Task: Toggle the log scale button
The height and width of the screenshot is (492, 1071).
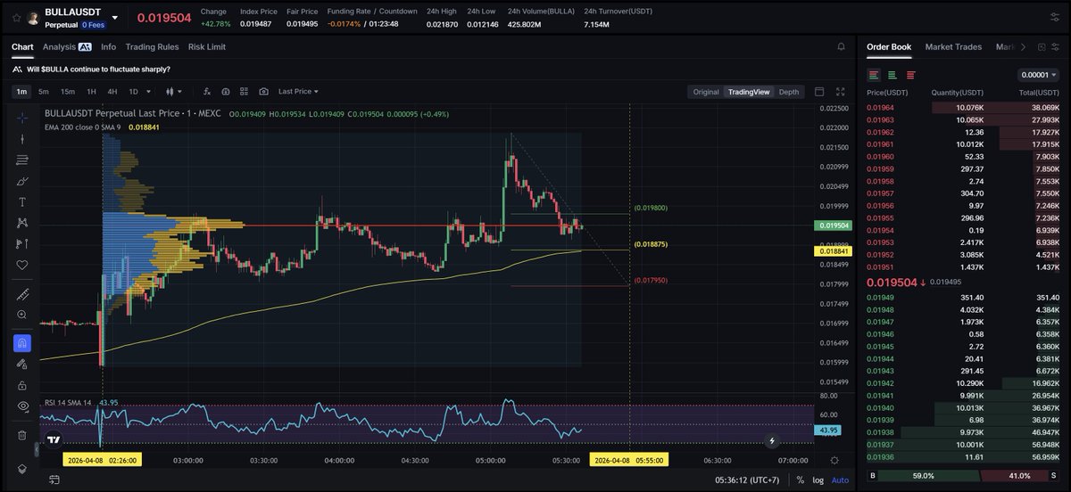Action: (x=818, y=480)
